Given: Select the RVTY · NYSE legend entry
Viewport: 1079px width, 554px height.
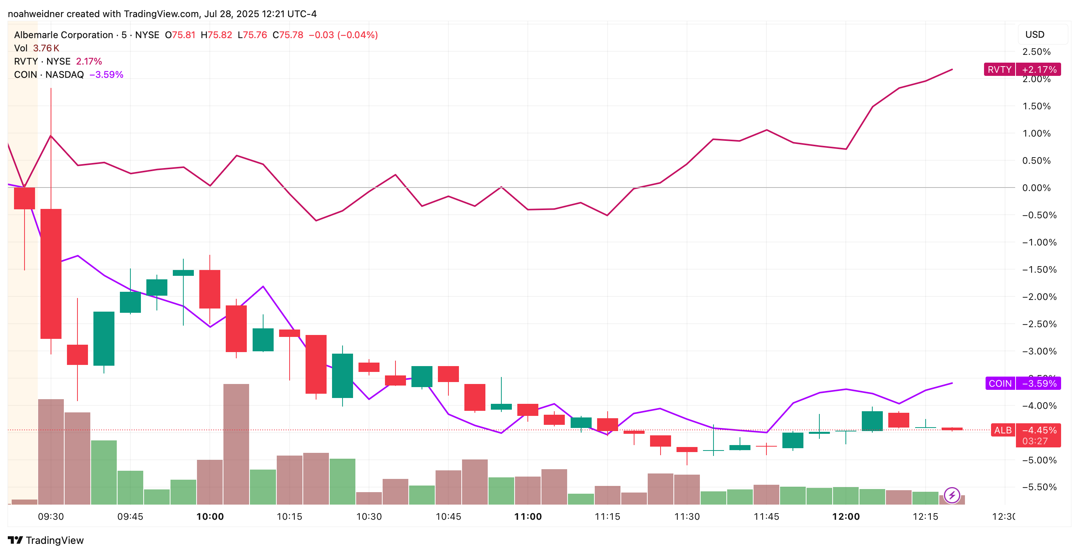Looking at the screenshot, I should pyautogui.click(x=42, y=61).
